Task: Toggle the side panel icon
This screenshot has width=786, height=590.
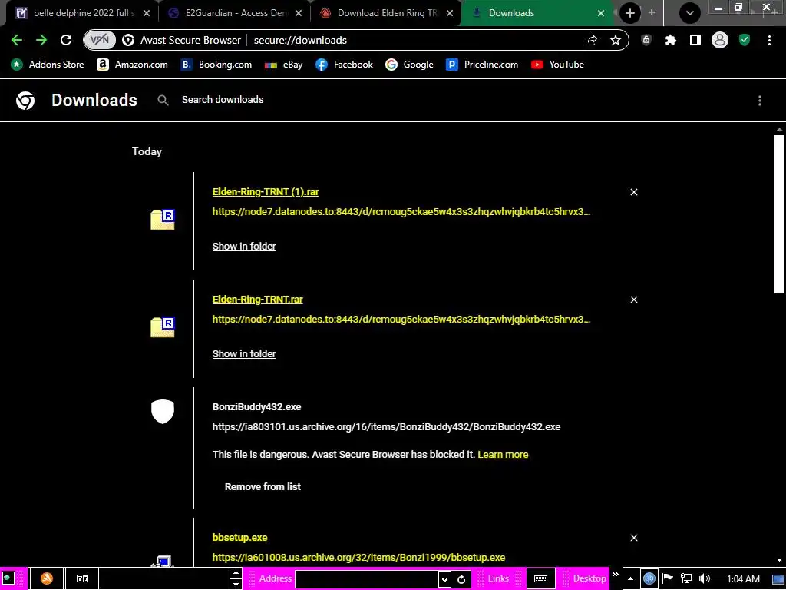Action: coord(695,40)
